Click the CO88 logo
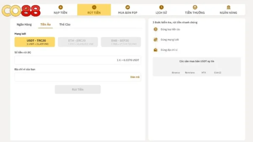 [x=21, y=10]
